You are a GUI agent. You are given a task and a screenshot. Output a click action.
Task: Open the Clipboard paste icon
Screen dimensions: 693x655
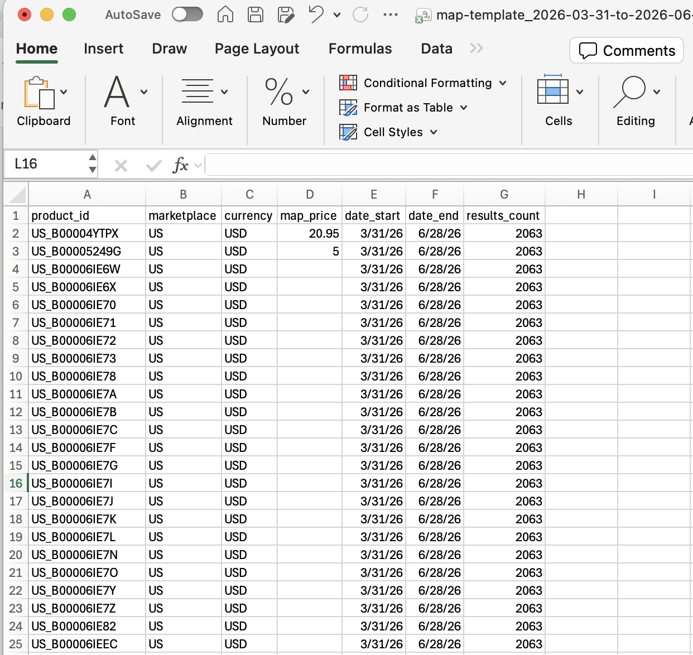click(40, 93)
